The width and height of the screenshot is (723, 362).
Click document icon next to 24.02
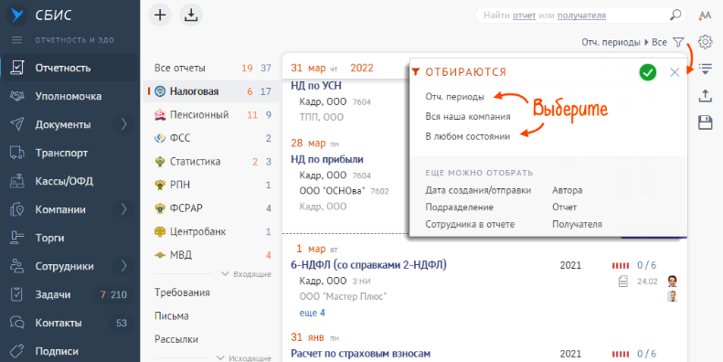[623, 282]
